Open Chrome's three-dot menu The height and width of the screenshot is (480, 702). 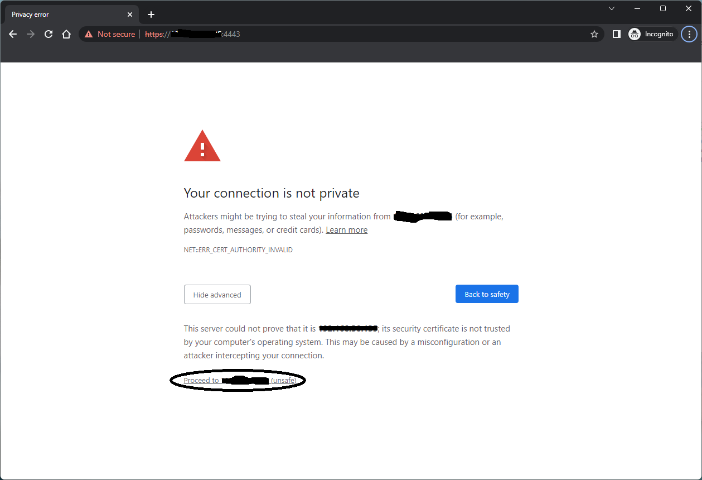[689, 34]
